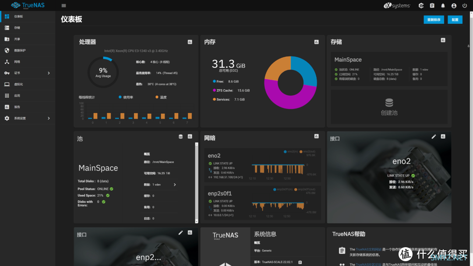Click the 配置 button

[x=455, y=20]
